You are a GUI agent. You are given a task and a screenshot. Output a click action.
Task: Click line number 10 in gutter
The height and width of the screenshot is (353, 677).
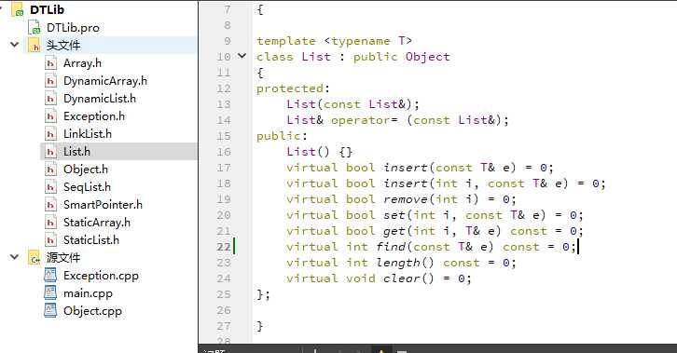[x=224, y=57]
